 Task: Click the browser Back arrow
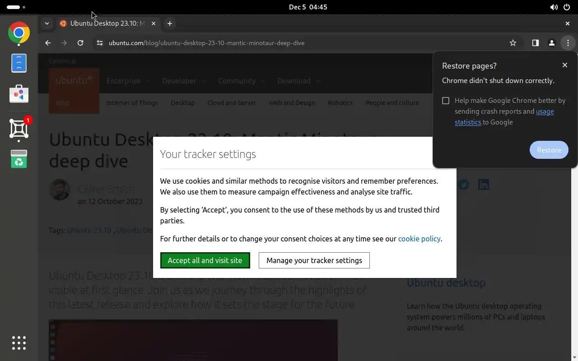(x=48, y=43)
